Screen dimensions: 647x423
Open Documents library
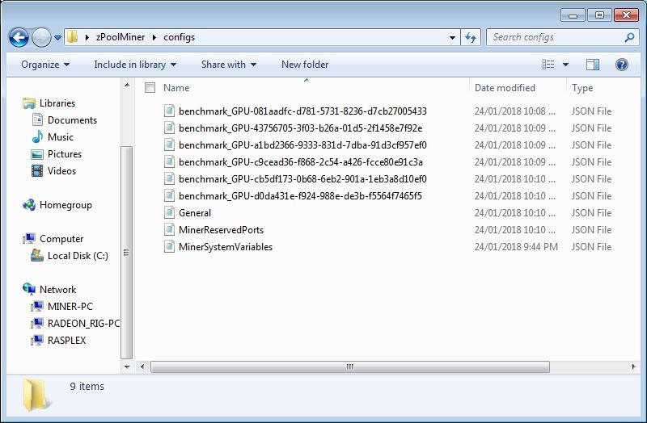tap(72, 119)
